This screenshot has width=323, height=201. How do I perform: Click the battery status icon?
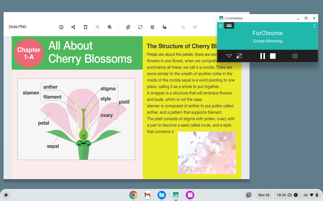[x=317, y=195]
